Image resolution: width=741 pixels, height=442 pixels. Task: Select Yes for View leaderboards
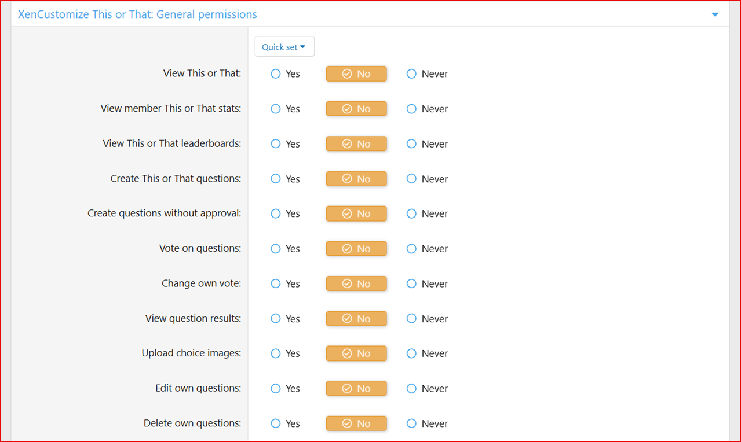tap(285, 144)
